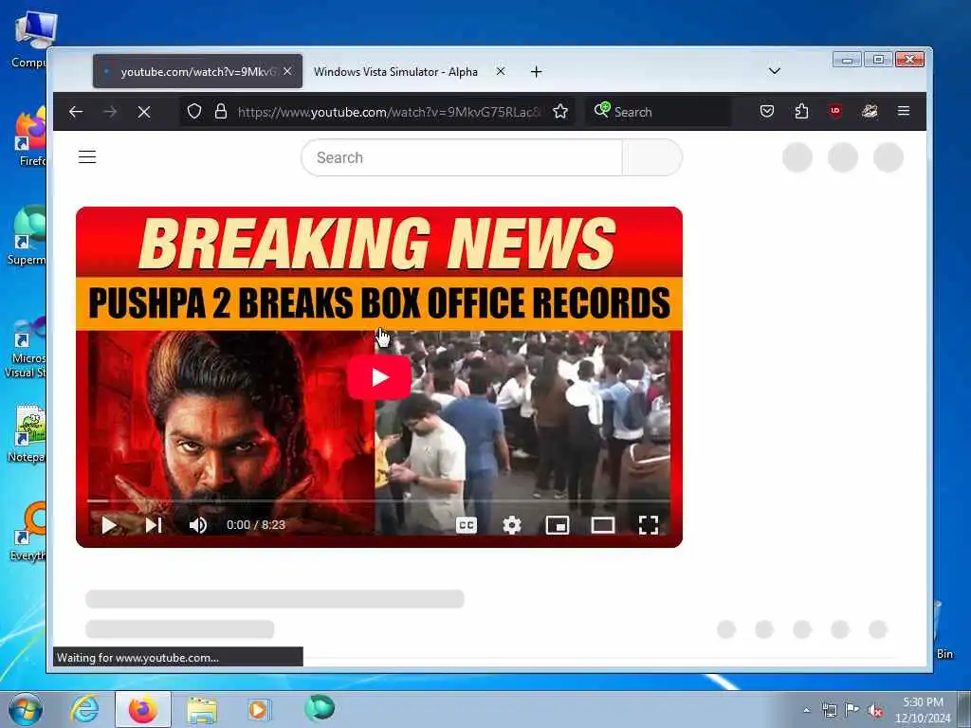Click the extension icon beside uBlock
Image resolution: width=971 pixels, height=728 pixels.
[870, 112]
